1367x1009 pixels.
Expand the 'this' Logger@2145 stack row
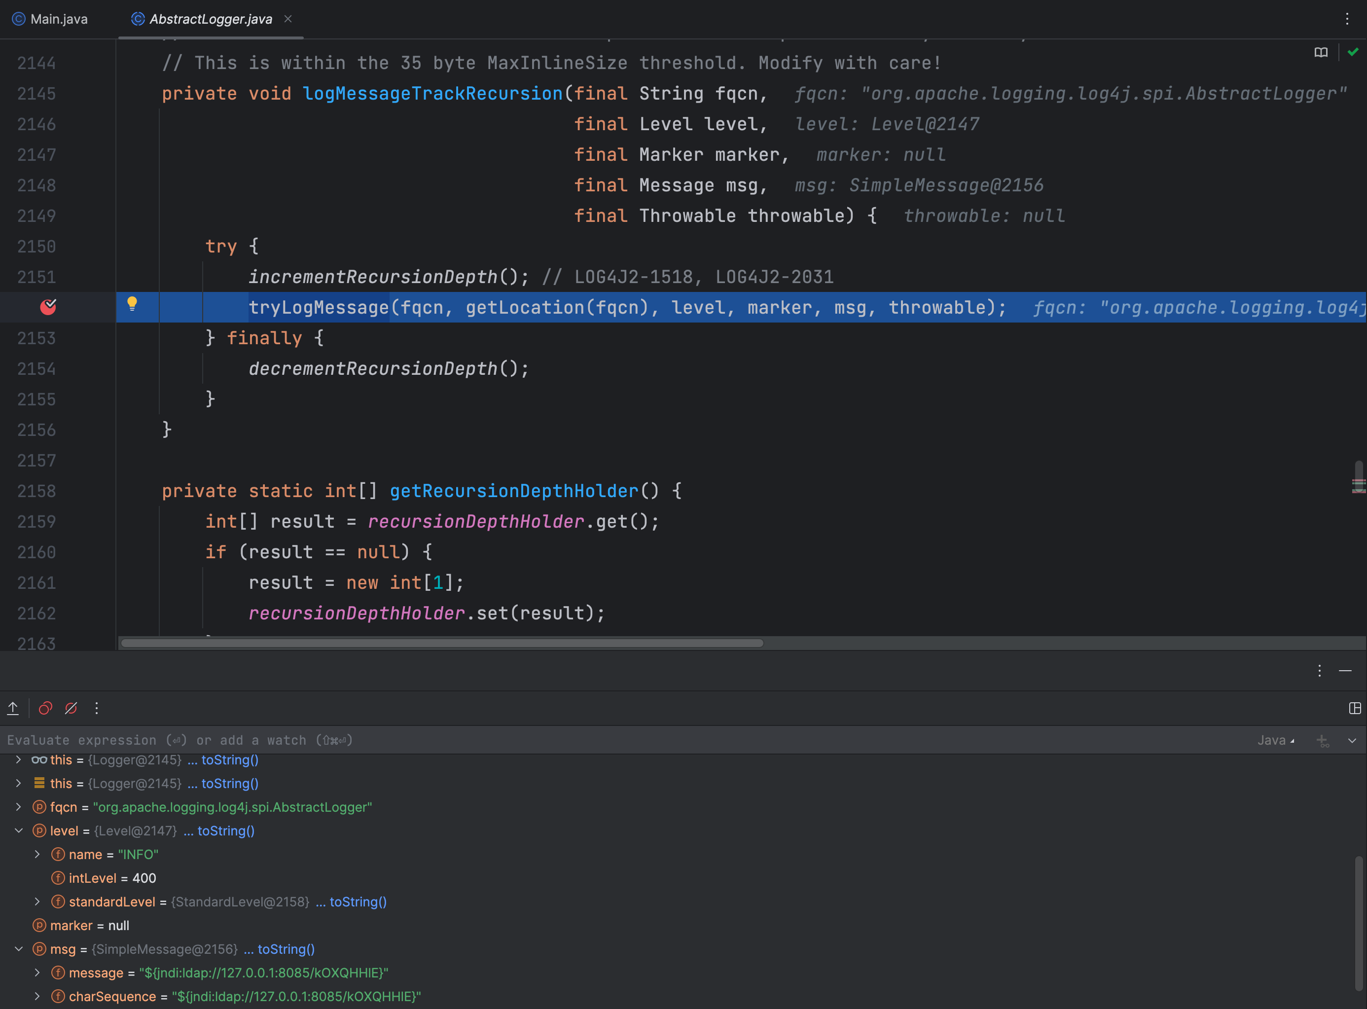(x=18, y=783)
